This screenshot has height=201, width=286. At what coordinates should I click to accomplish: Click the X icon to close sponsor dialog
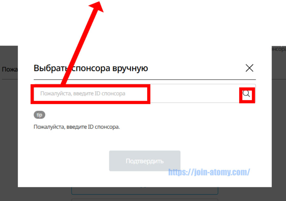249,68
